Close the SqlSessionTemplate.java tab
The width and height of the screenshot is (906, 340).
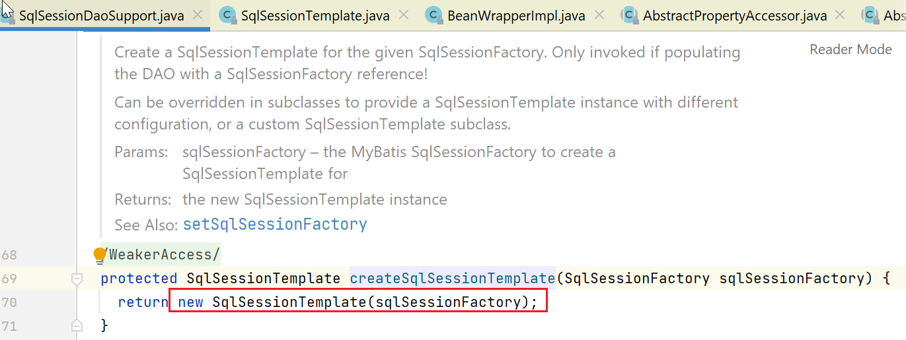click(x=404, y=15)
